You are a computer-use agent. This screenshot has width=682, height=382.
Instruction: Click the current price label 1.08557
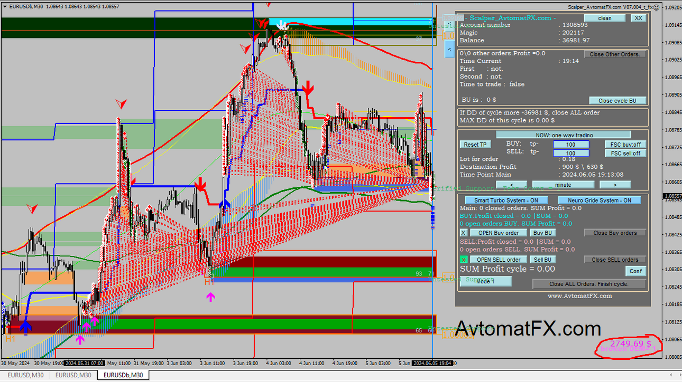(x=672, y=196)
